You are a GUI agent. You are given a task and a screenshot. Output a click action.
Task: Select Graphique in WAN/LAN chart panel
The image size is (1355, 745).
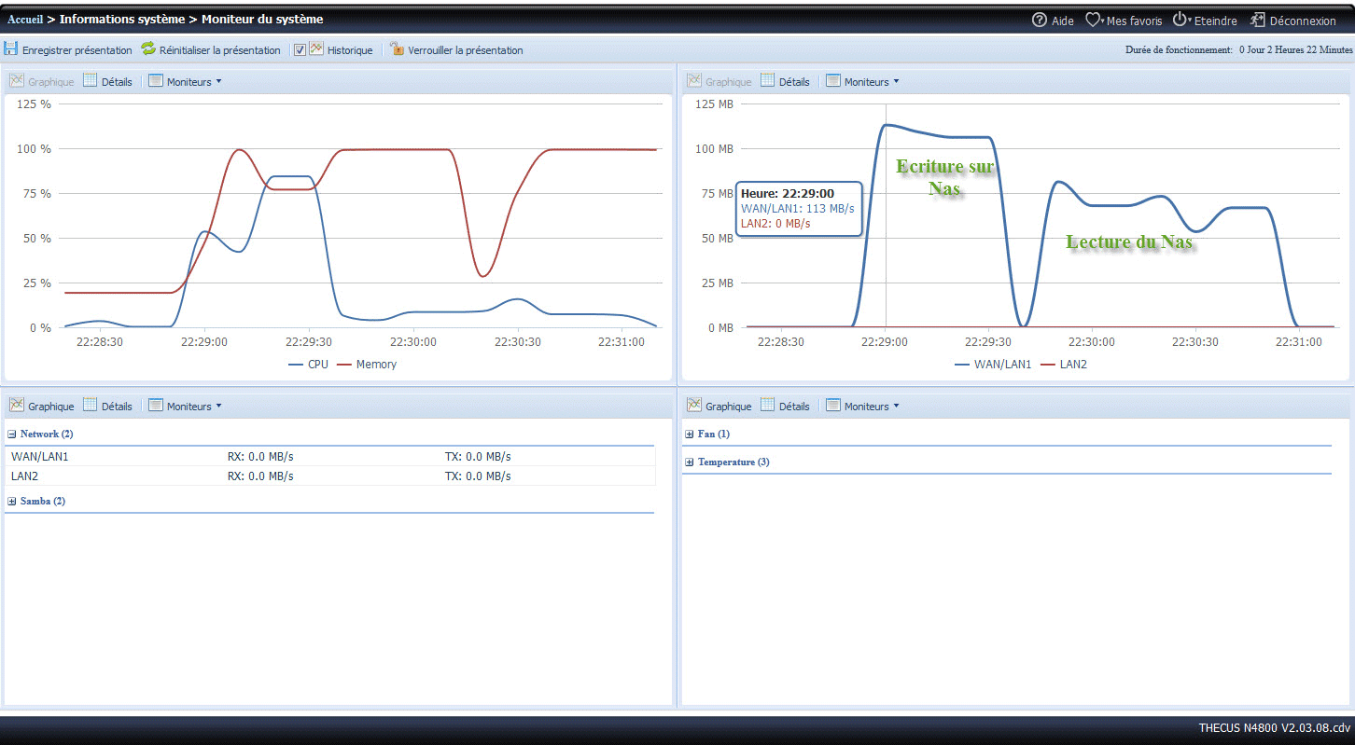(x=719, y=81)
